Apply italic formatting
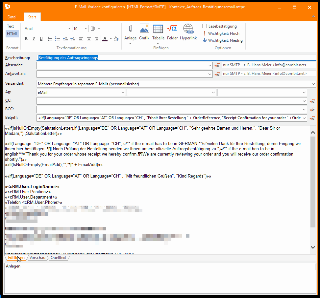 tap(34, 39)
